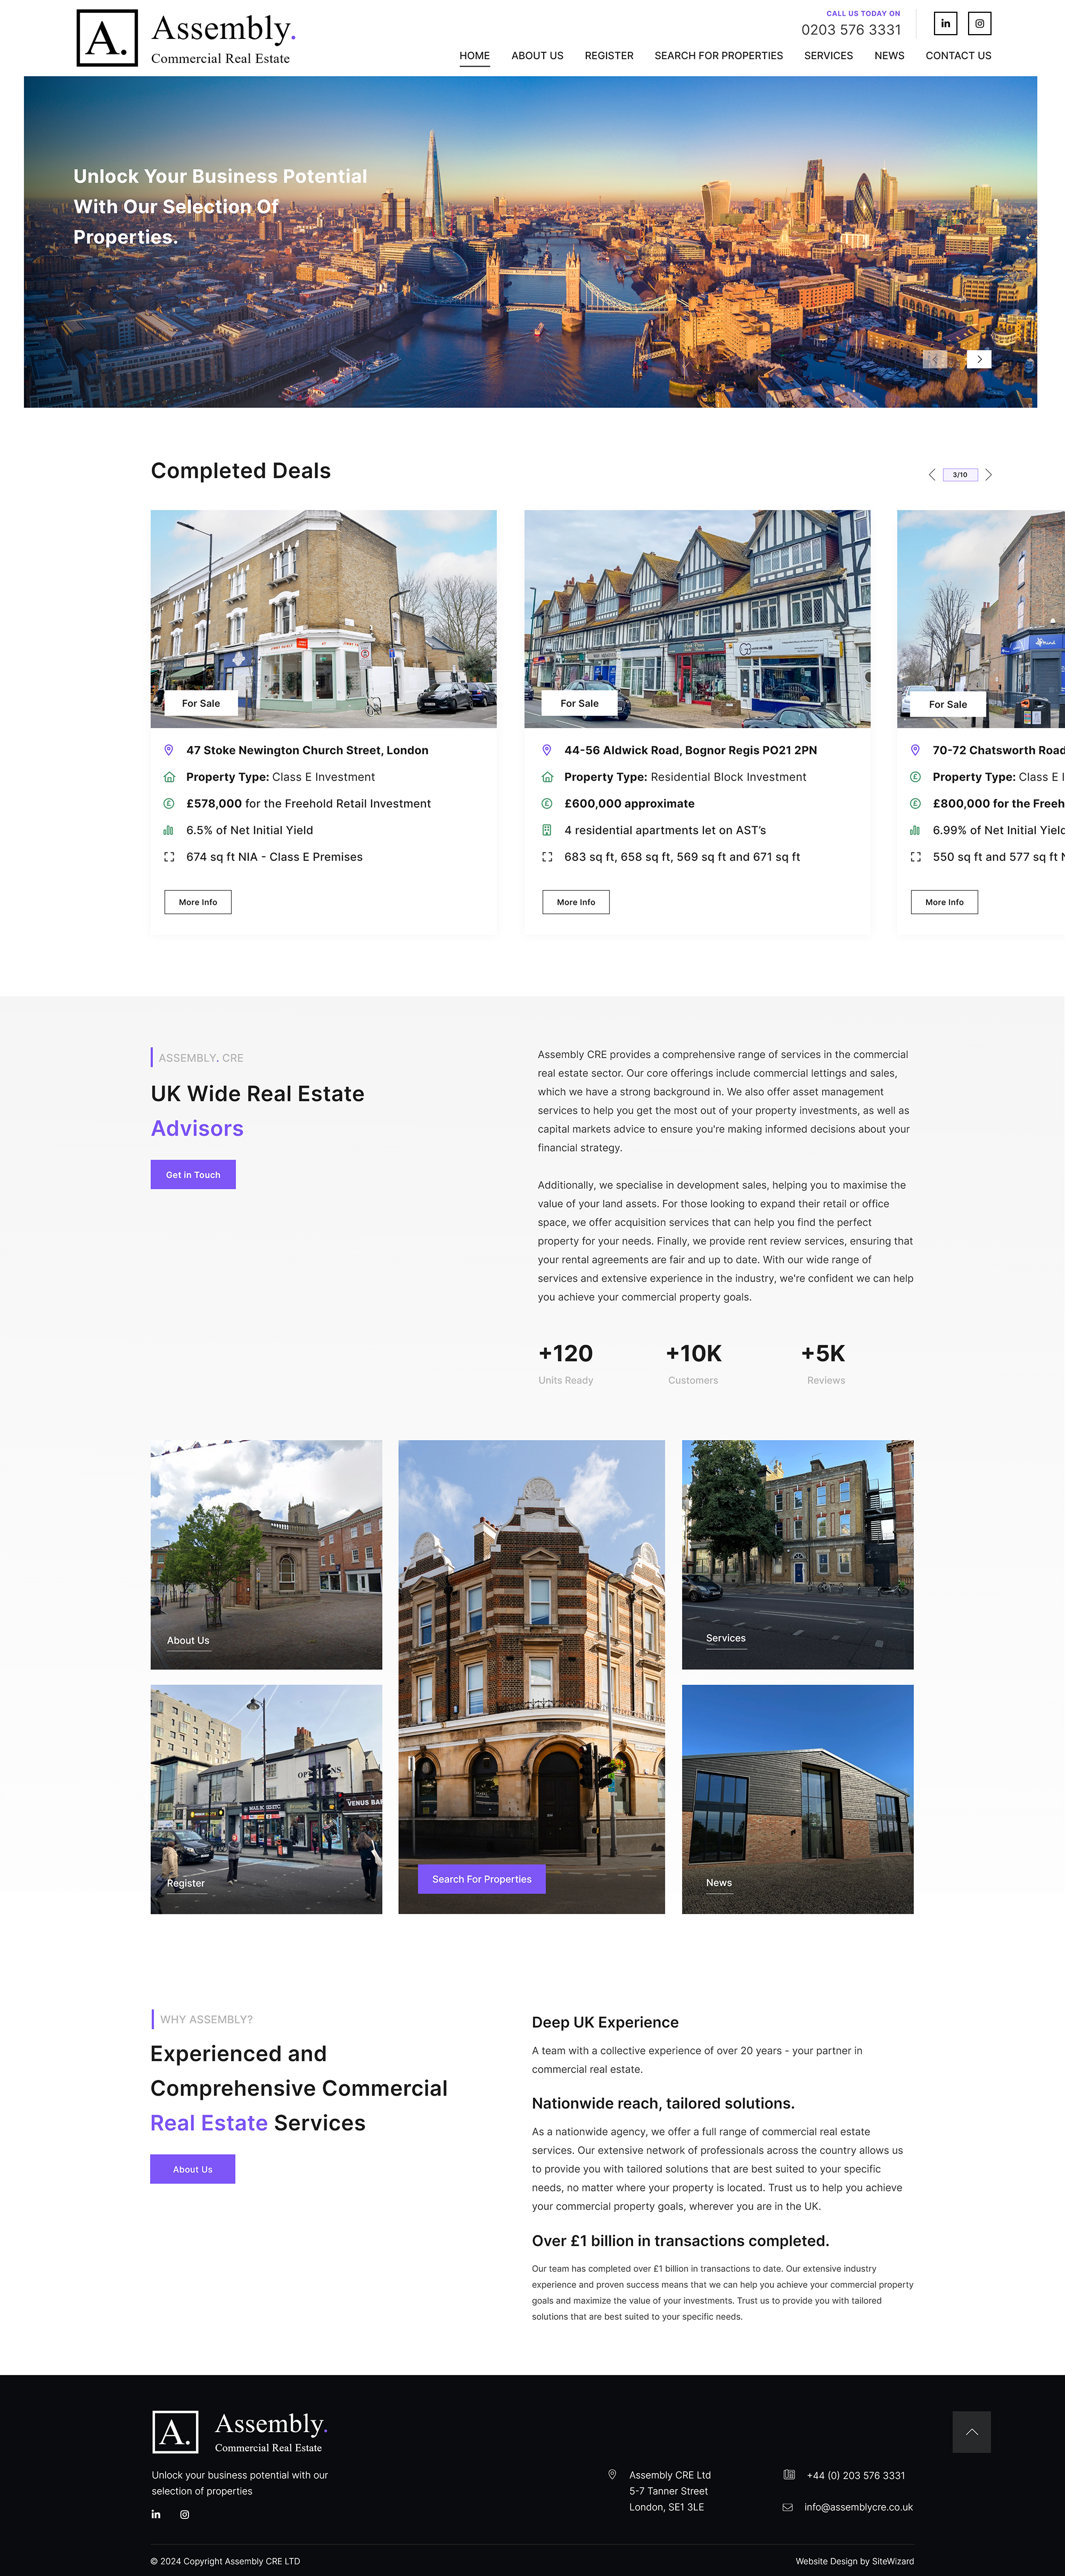The width and height of the screenshot is (1065, 2576).
Task: Click the scroll-to-top arrow in footer
Action: 971,2432
